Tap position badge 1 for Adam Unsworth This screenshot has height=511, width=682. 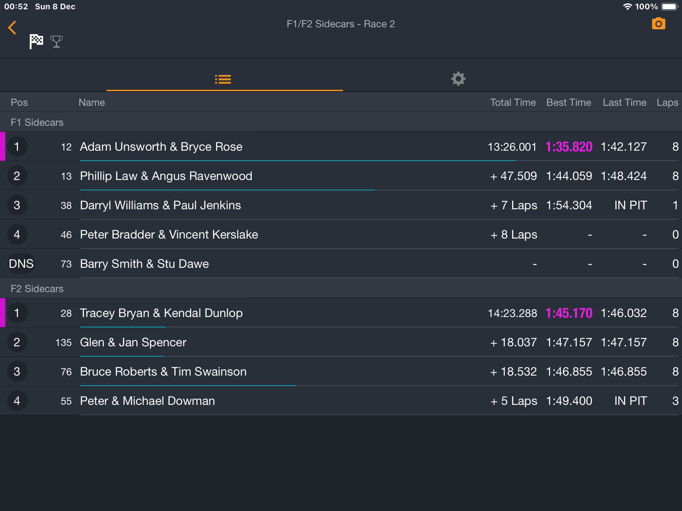pyautogui.click(x=17, y=146)
